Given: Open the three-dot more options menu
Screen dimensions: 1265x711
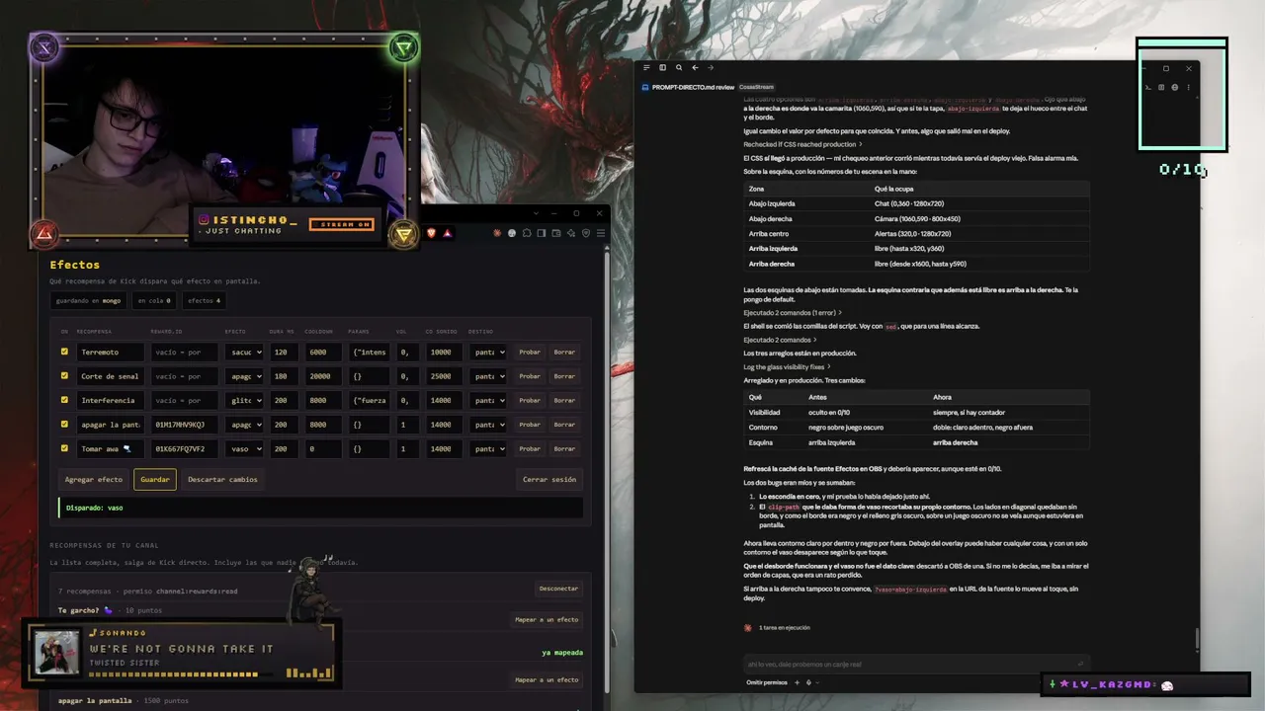Looking at the screenshot, I should pyautogui.click(x=1188, y=88).
